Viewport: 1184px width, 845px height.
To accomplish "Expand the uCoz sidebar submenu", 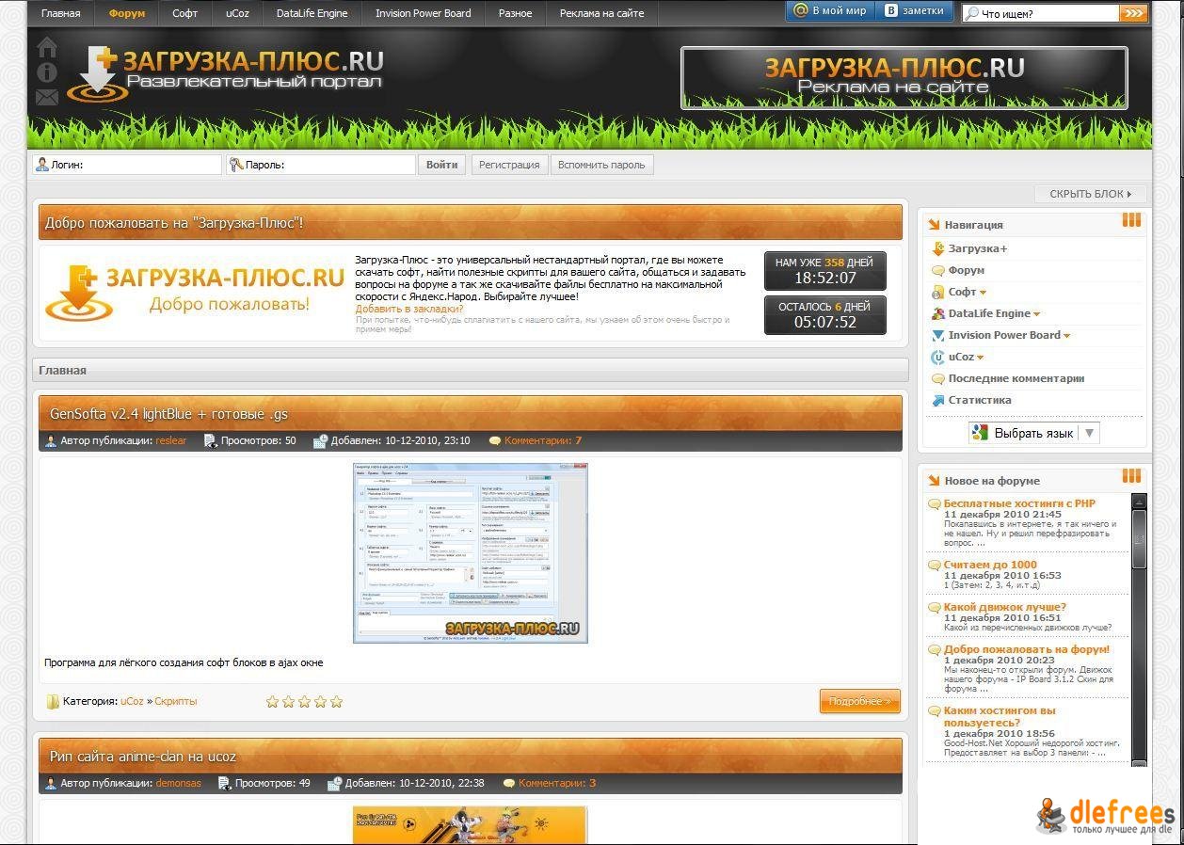I will click(x=980, y=358).
